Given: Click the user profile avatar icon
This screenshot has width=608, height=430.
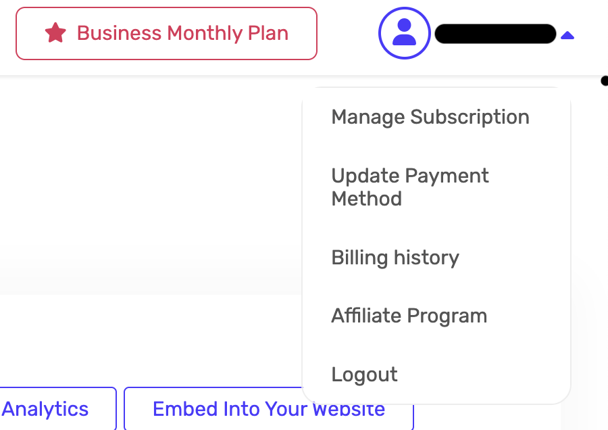Looking at the screenshot, I should pyautogui.click(x=404, y=33).
